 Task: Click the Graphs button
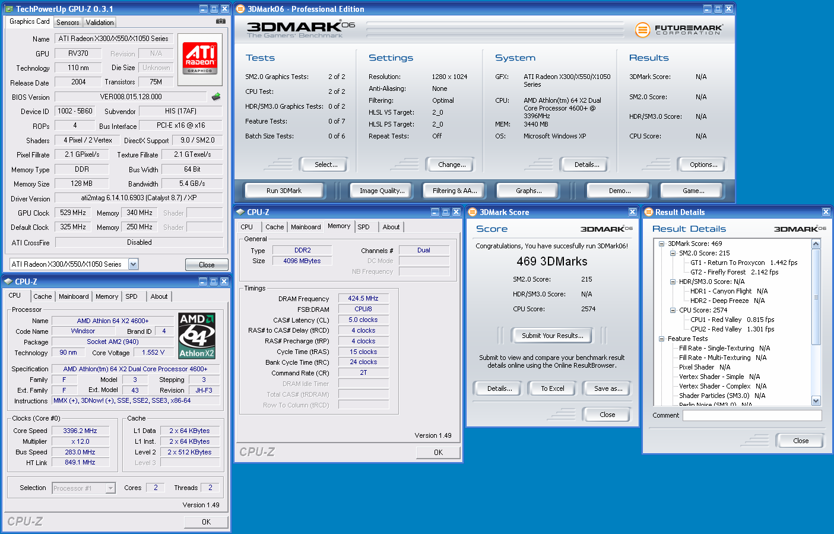(528, 191)
